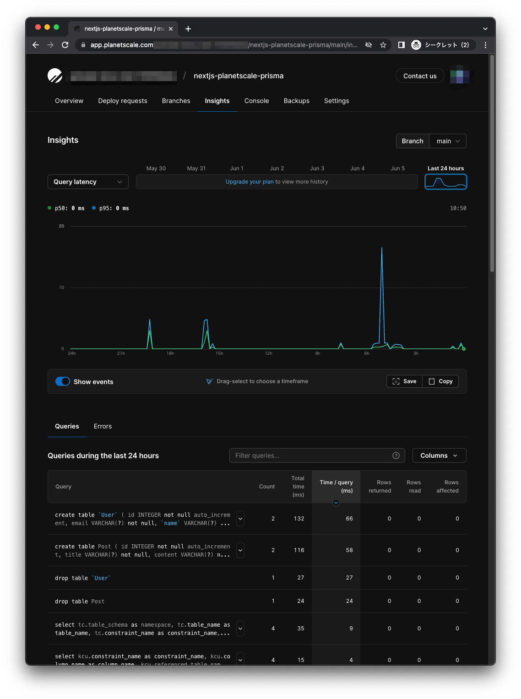Sort by Rows read column header
Viewport: 521px width, 699px height.
(414, 487)
